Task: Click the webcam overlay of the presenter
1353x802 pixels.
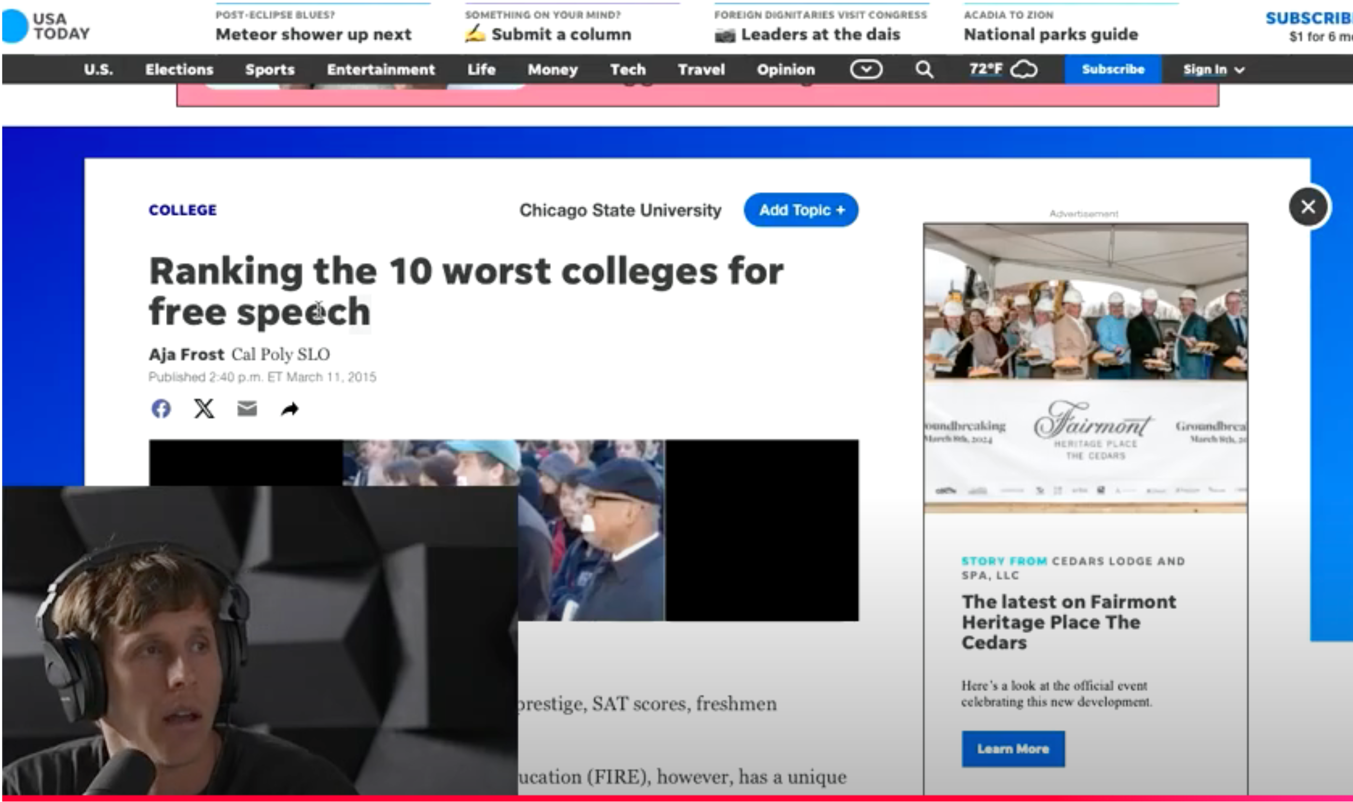Action: tap(260, 640)
